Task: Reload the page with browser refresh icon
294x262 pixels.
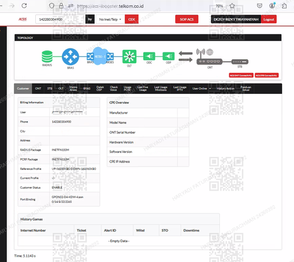Action: [24, 6]
